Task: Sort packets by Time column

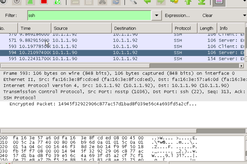Action: (x=35, y=28)
